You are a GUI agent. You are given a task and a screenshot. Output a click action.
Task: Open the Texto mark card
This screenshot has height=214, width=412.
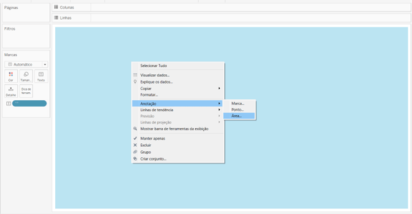pyautogui.click(x=41, y=77)
